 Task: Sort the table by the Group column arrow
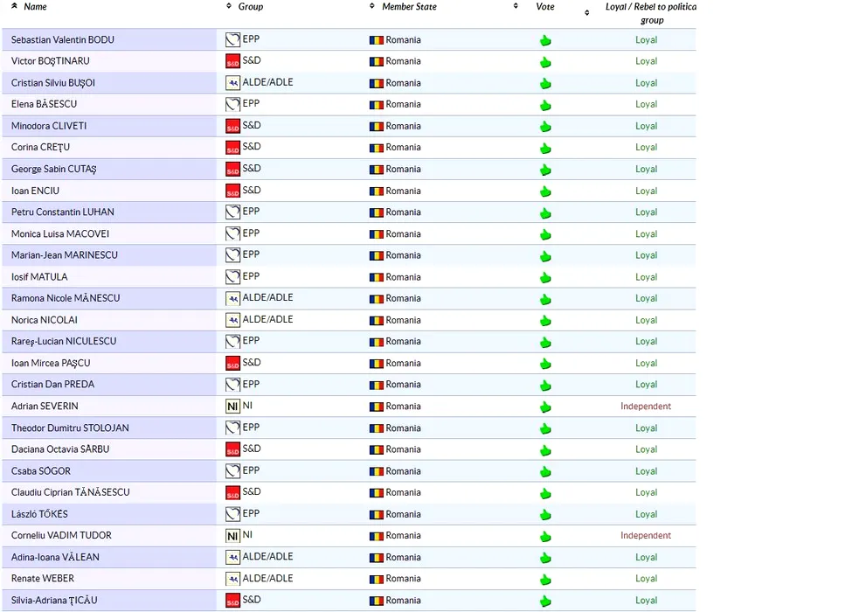coord(229,6)
